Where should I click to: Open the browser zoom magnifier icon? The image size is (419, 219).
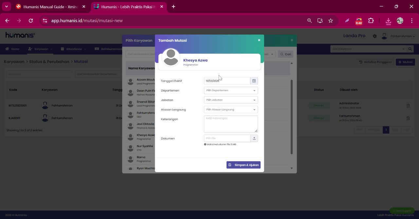tap(309, 21)
